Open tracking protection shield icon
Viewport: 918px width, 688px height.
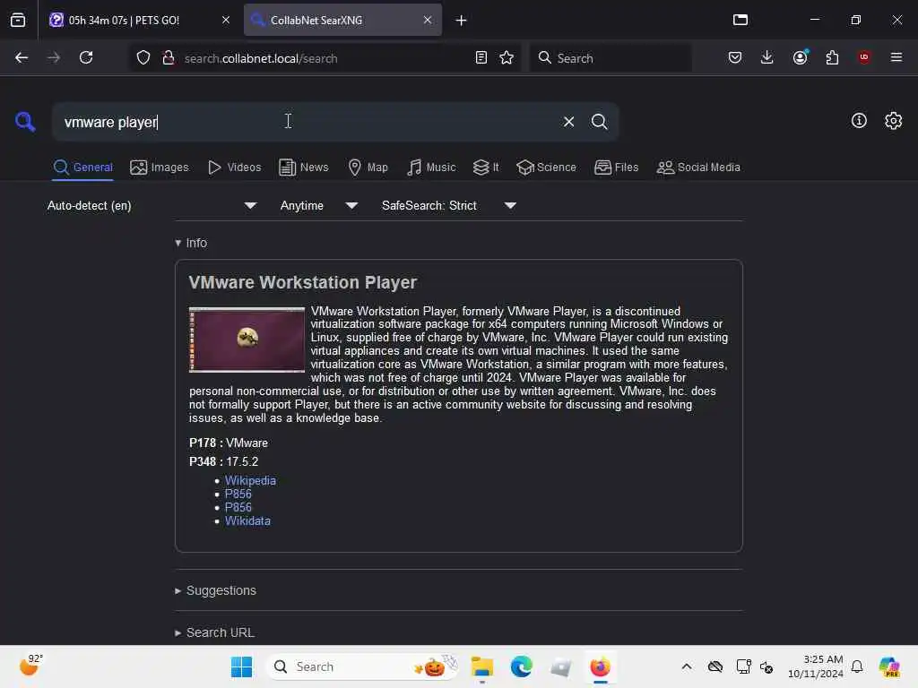[143, 57]
